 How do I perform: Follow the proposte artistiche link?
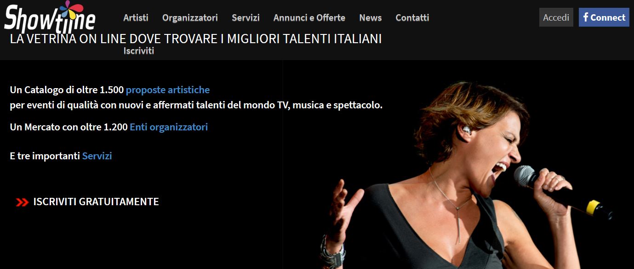tap(168, 90)
